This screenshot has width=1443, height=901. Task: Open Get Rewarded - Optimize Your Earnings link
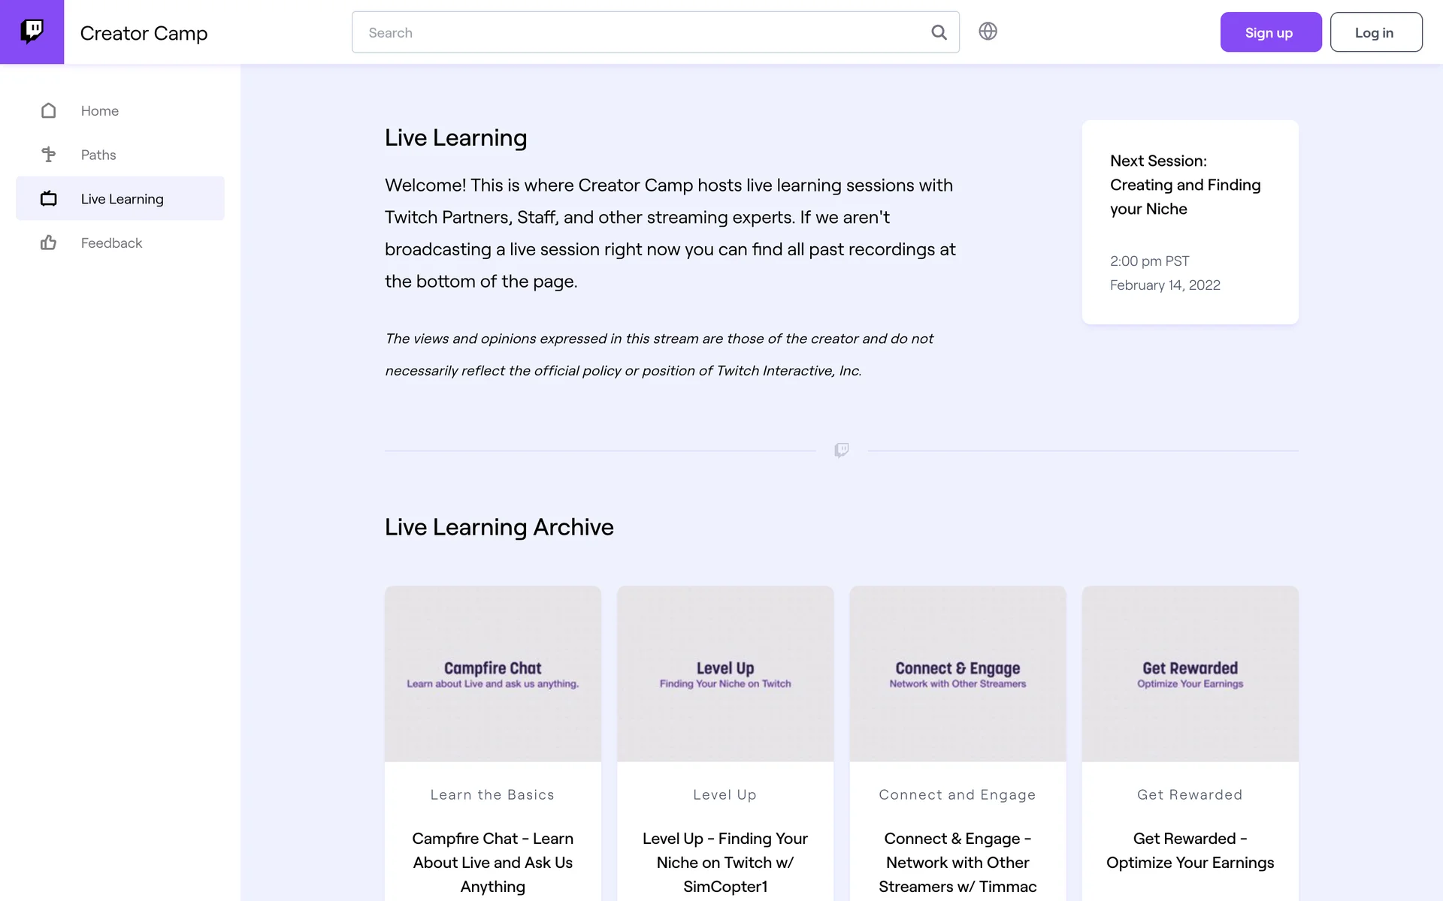tap(1190, 850)
